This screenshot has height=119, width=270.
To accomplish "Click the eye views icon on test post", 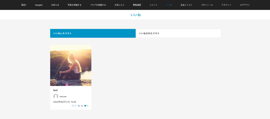I will pyautogui.click(x=79, y=106).
